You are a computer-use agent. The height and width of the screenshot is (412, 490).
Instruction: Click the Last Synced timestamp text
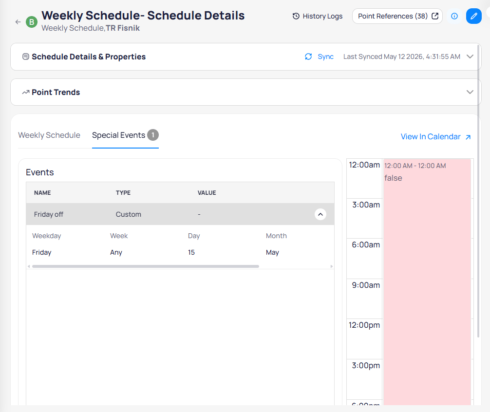coord(401,56)
